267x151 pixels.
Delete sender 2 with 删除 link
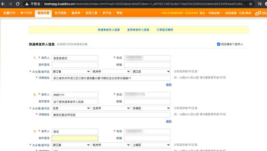coord(169,121)
